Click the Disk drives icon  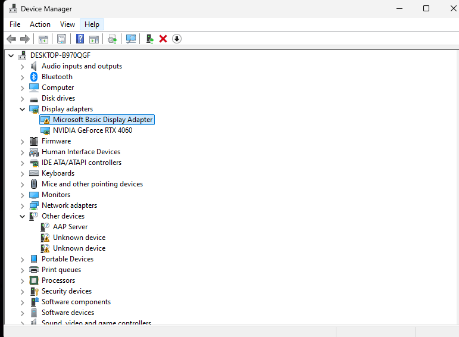pyautogui.click(x=34, y=99)
